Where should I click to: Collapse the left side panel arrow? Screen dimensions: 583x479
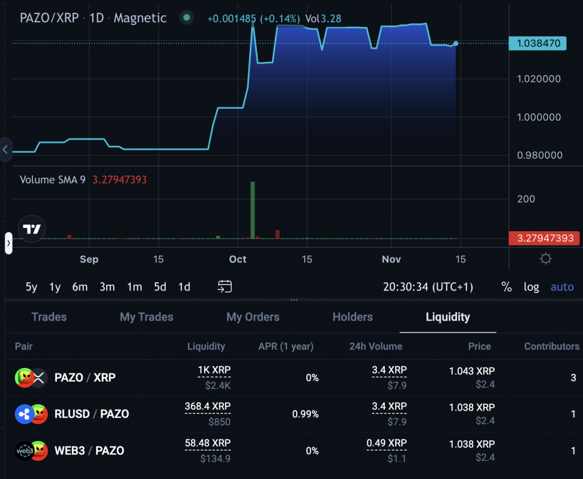(x=5, y=150)
